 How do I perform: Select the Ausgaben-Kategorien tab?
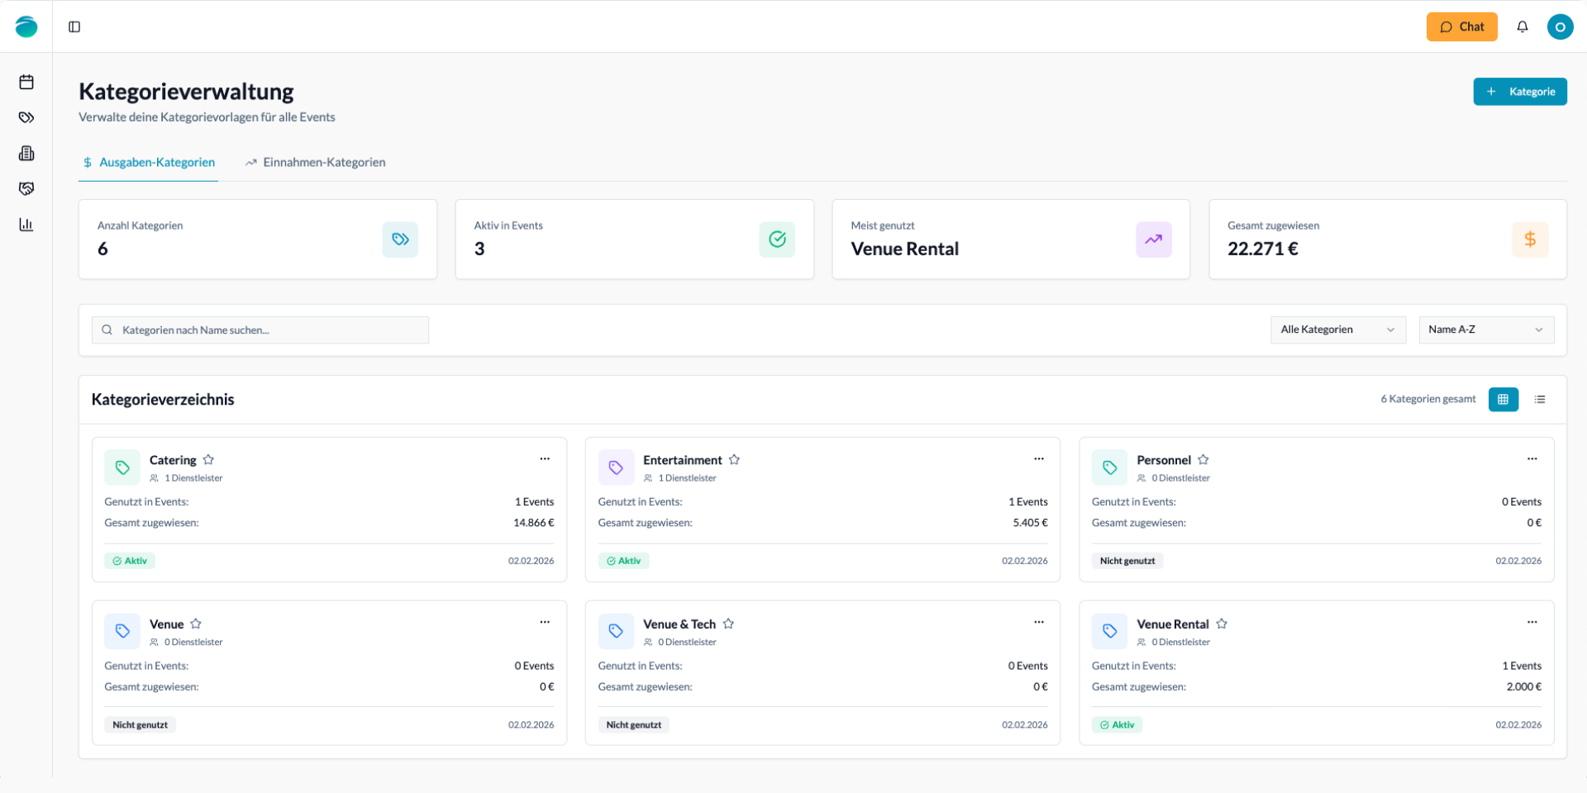149,163
